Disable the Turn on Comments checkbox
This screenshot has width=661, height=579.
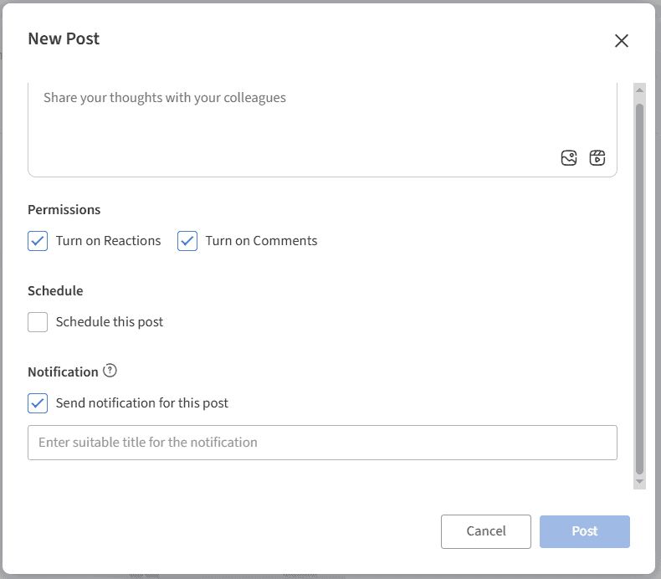(187, 241)
